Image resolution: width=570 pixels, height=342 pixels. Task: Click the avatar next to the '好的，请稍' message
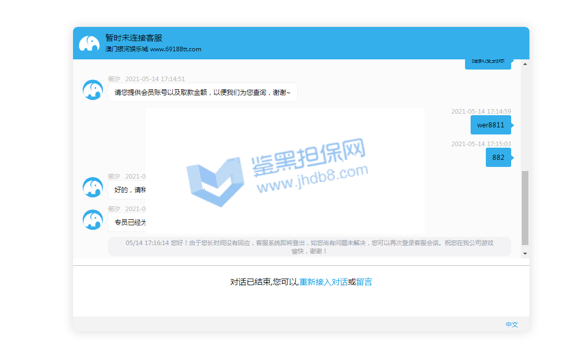[x=93, y=187]
